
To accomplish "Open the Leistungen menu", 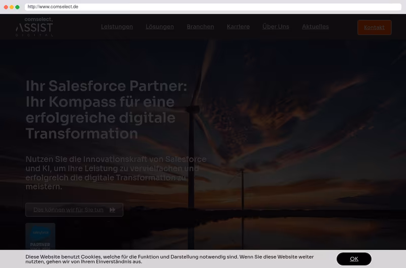I will pos(117,27).
